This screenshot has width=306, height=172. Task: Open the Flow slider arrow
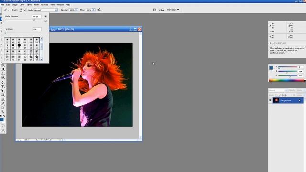point(94,10)
